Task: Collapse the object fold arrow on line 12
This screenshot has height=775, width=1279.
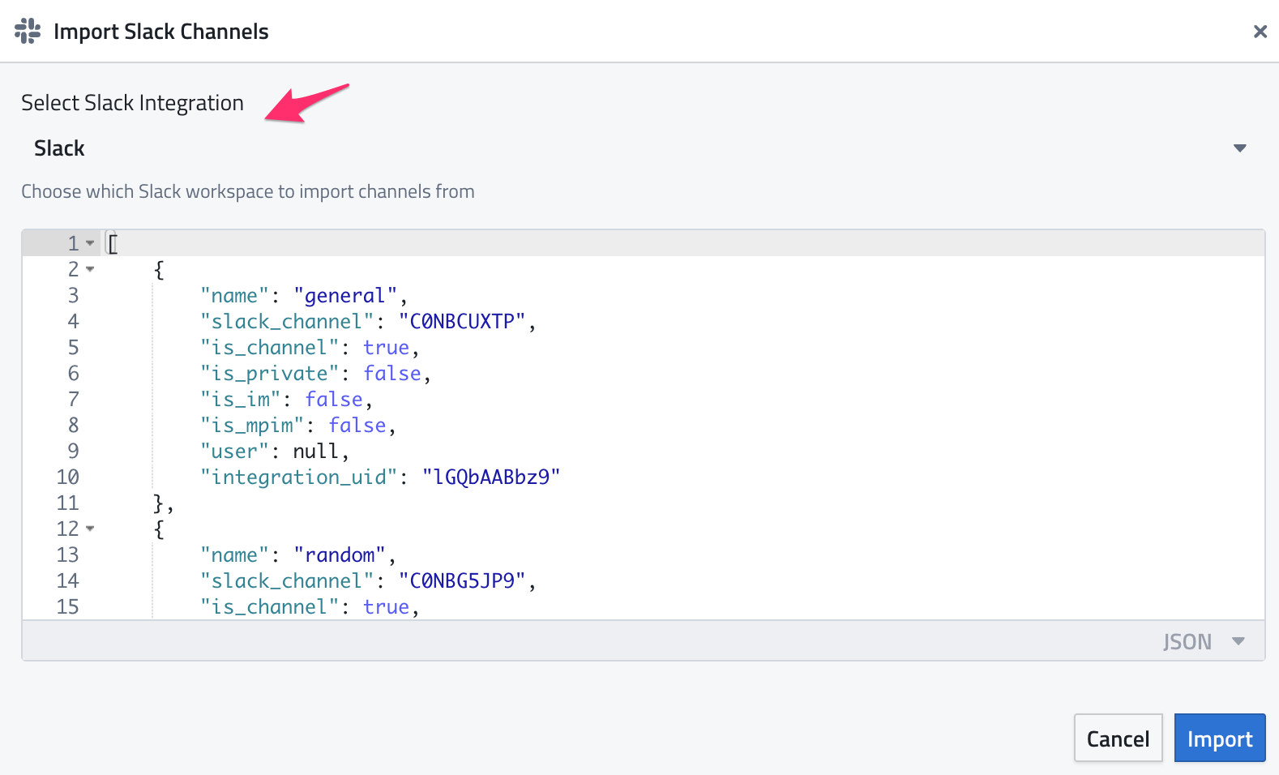Action: [90, 529]
